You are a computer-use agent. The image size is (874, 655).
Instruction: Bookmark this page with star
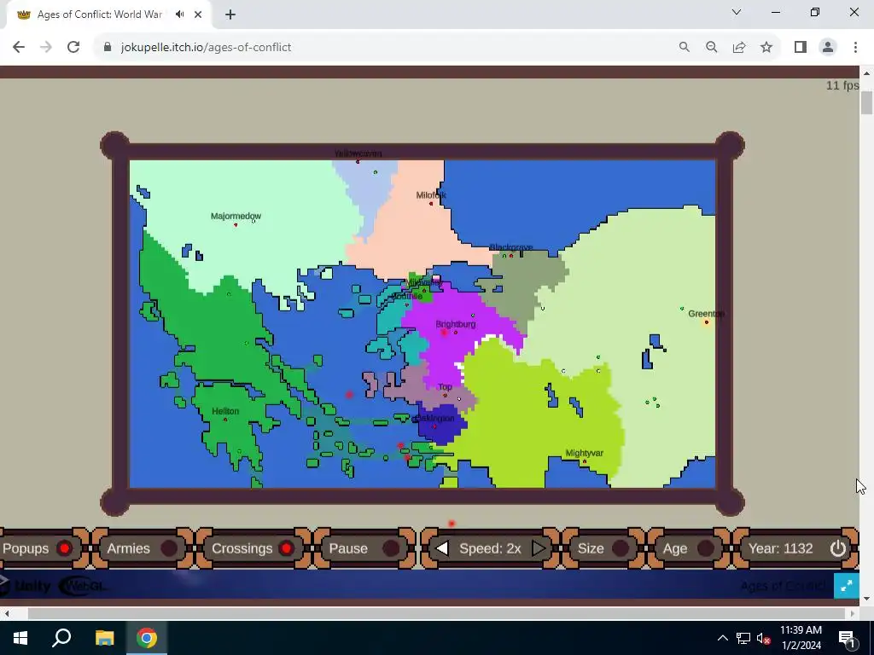[766, 48]
